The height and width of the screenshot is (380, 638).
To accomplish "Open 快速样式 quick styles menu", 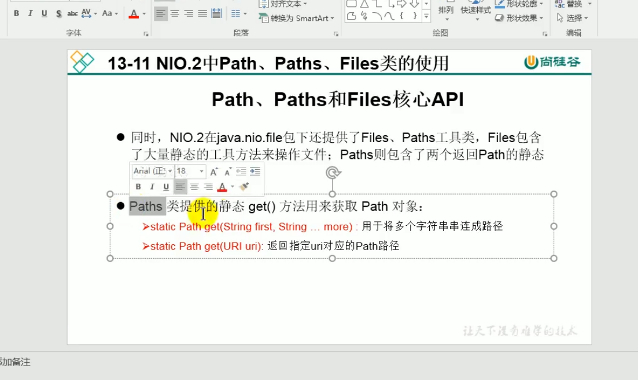I will (x=475, y=12).
